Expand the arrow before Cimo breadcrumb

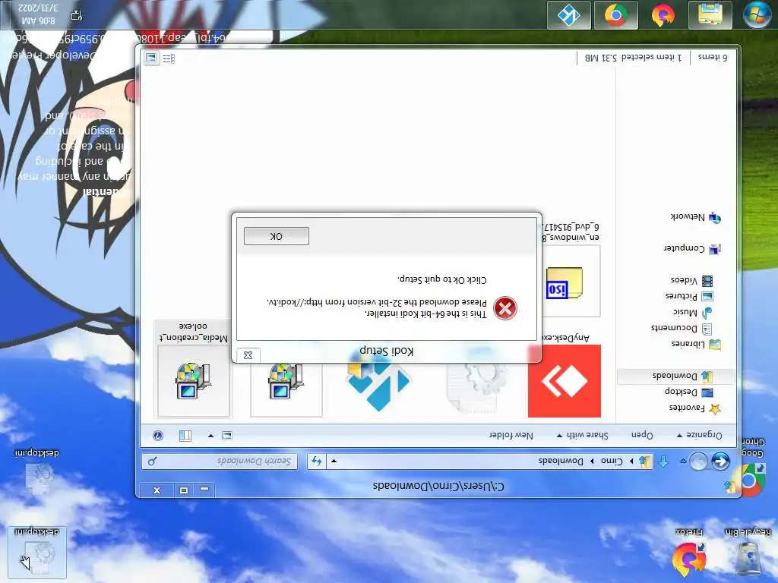[x=631, y=461]
